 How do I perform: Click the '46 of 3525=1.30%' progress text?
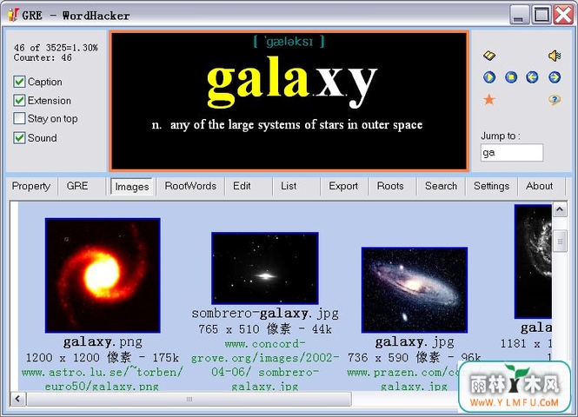click(x=56, y=48)
